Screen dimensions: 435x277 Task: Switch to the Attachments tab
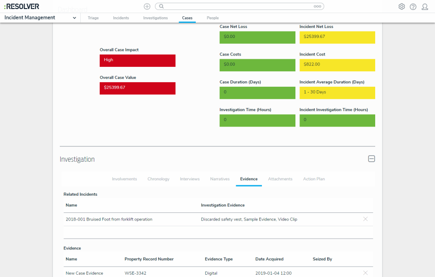click(x=280, y=179)
